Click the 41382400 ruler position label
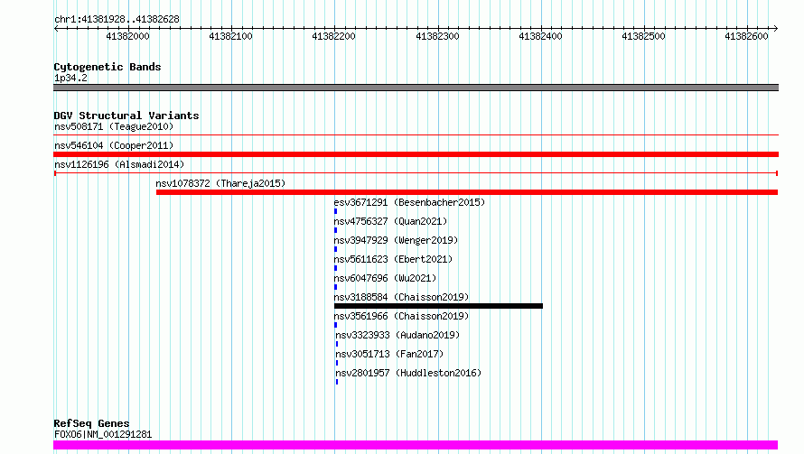 click(540, 36)
